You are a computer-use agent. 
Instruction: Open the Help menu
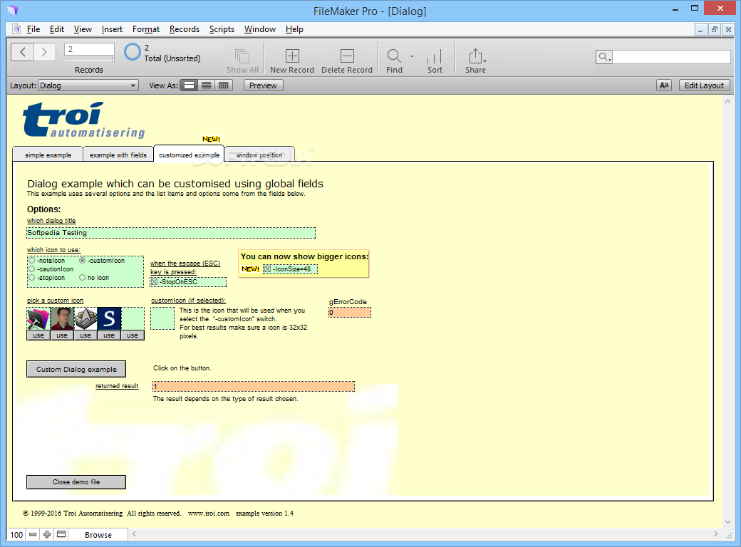[x=294, y=29]
